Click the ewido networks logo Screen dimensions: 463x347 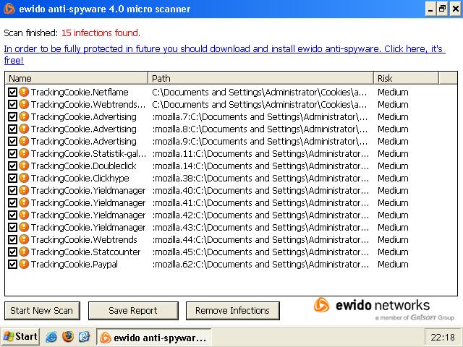384,309
